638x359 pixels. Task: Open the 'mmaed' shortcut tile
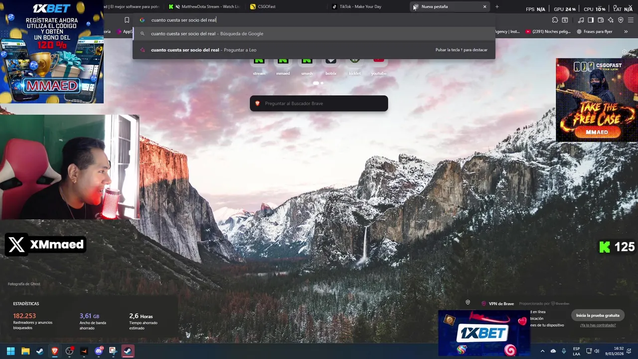coord(283,66)
